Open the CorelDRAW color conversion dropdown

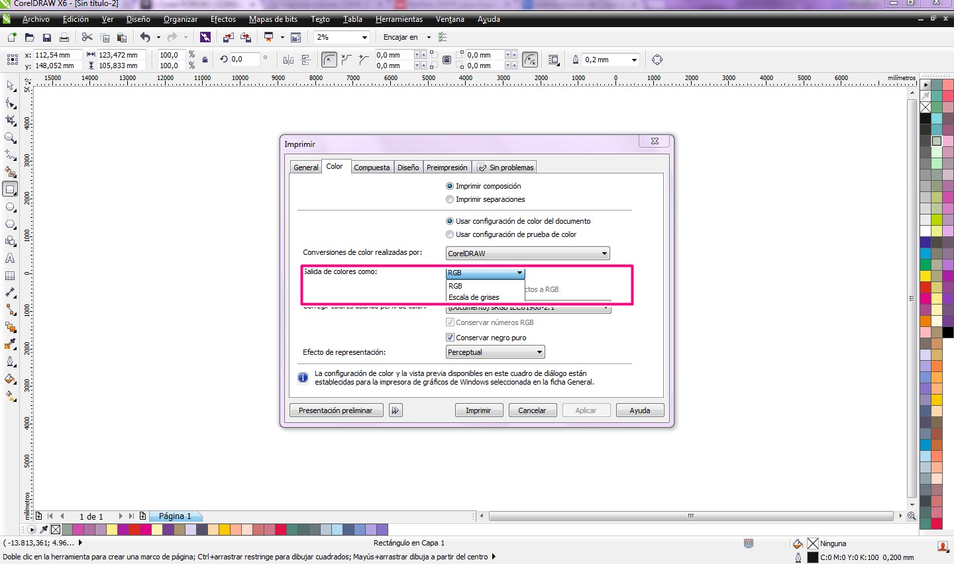pos(527,254)
